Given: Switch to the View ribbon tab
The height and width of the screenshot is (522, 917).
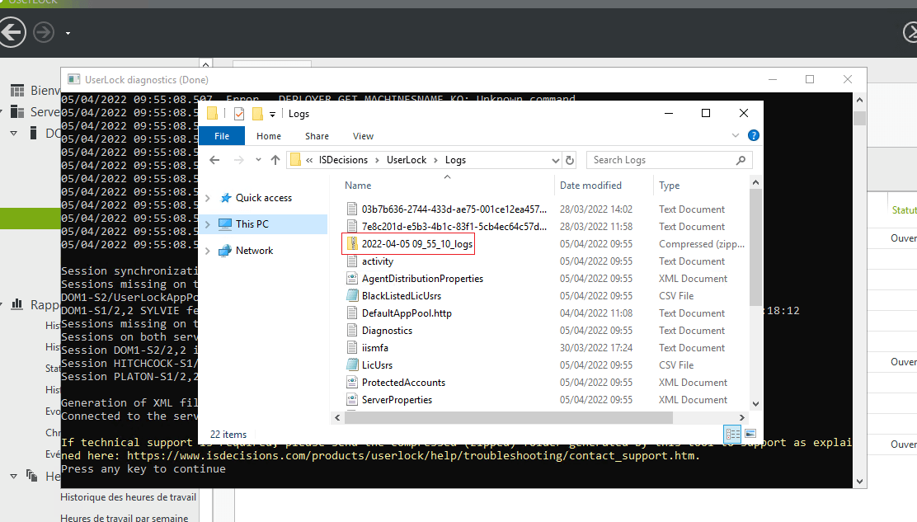Looking at the screenshot, I should tap(363, 136).
